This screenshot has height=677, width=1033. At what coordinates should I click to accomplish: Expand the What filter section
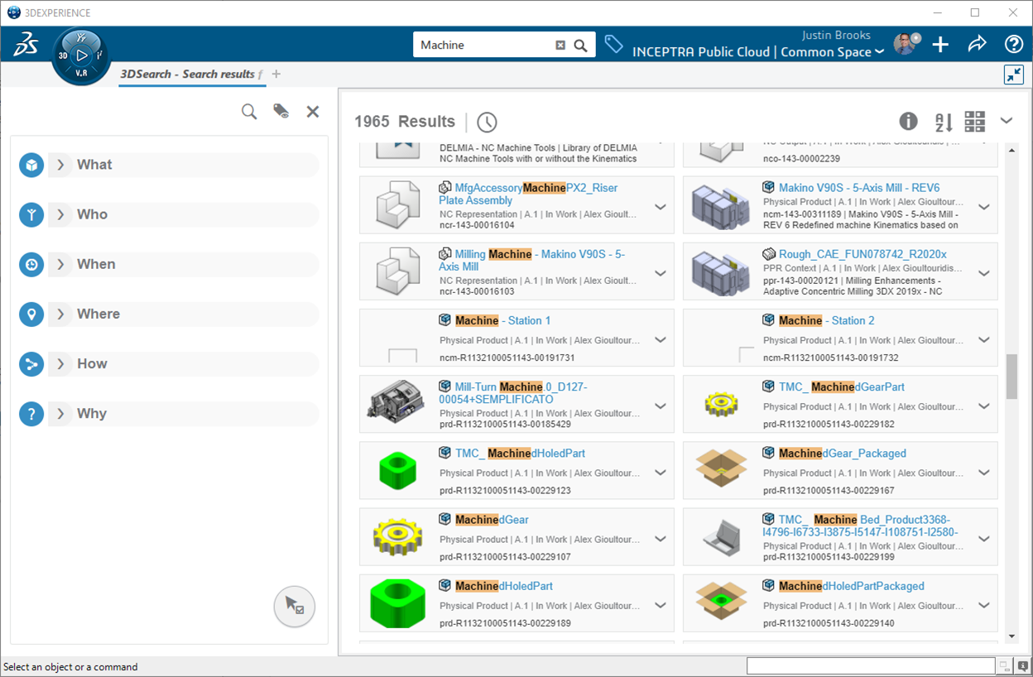click(61, 165)
